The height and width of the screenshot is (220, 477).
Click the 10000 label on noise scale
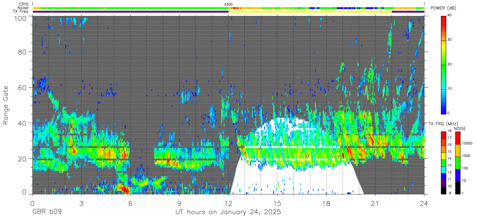click(467, 143)
